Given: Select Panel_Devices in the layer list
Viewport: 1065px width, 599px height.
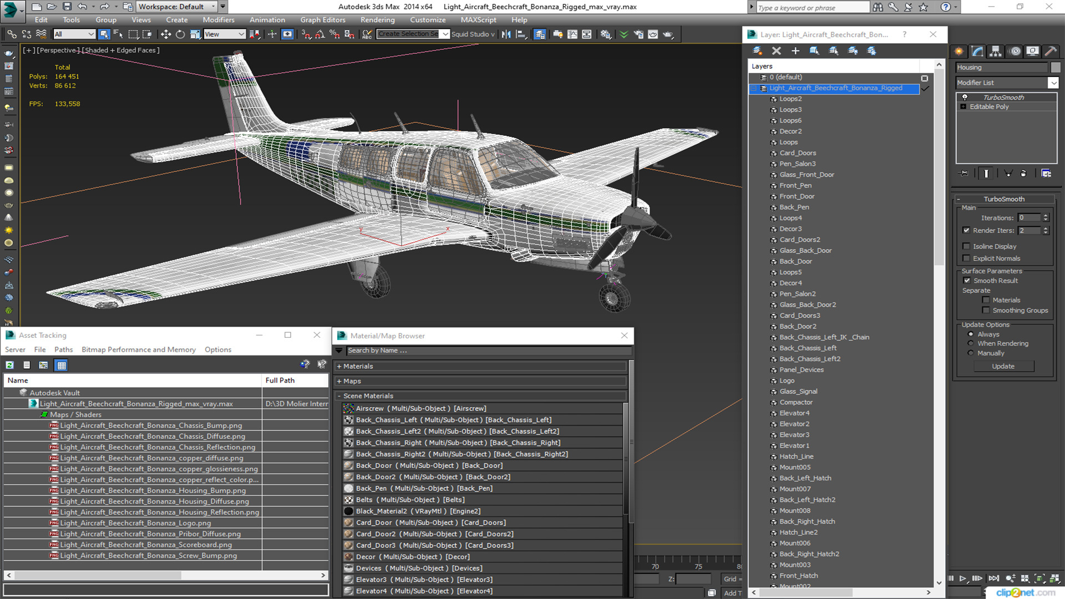Looking at the screenshot, I should point(801,370).
